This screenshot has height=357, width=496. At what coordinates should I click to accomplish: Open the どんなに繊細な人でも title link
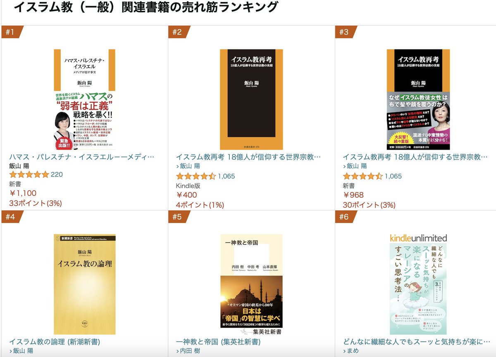coord(413,342)
